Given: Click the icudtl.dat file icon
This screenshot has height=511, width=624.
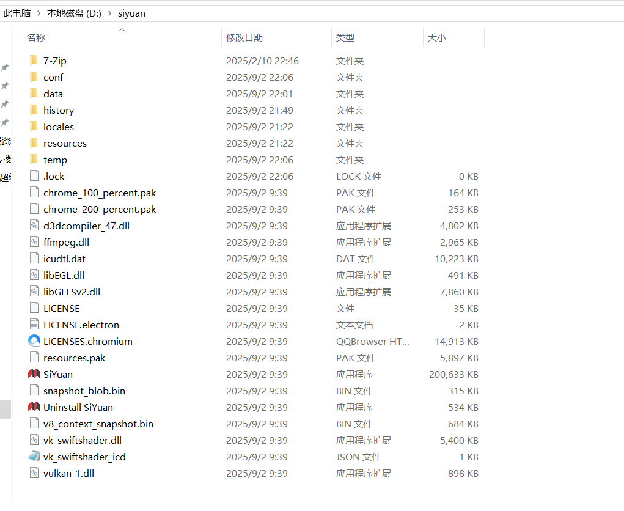Looking at the screenshot, I should pos(34,259).
